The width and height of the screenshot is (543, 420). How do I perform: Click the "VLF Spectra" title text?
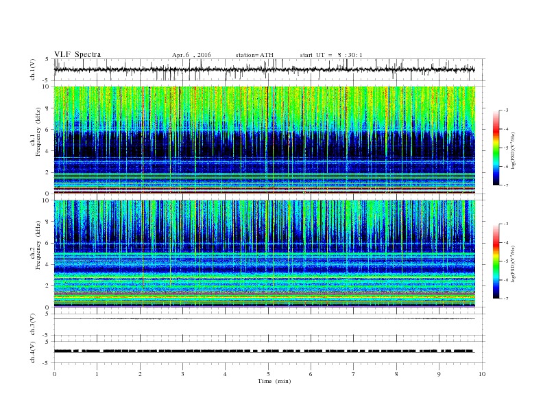tap(77, 54)
